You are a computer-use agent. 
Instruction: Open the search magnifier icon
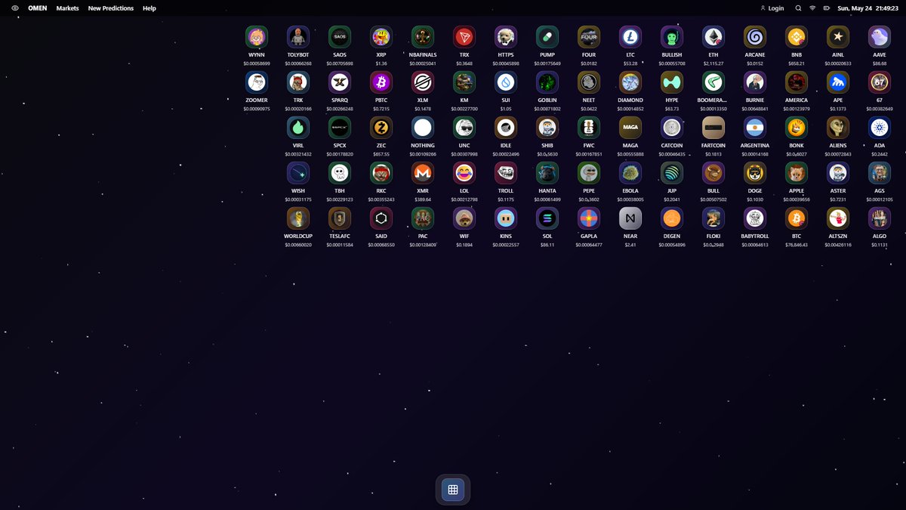point(799,8)
